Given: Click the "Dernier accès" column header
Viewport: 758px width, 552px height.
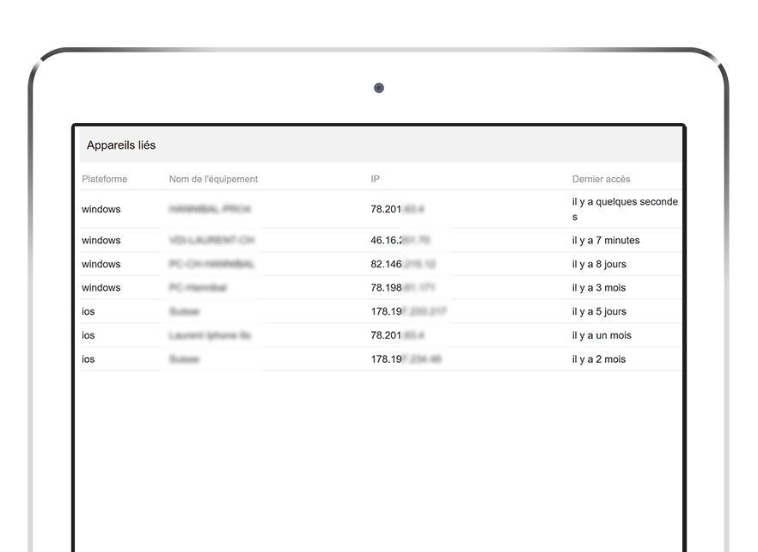Looking at the screenshot, I should pos(601,180).
